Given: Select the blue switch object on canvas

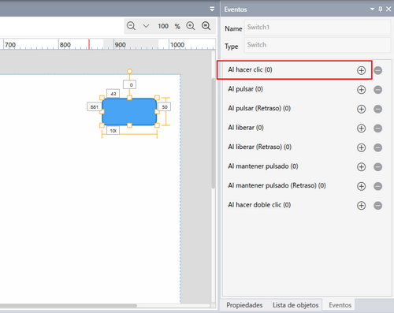Looking at the screenshot, I should click(129, 112).
